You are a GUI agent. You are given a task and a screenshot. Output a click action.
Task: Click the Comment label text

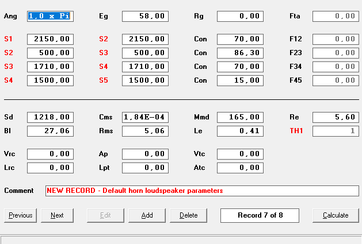point(19,191)
